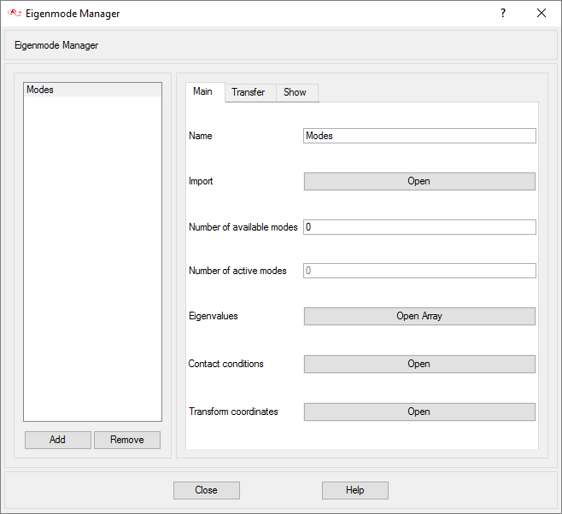The height and width of the screenshot is (514, 562).
Task: Click the Close button at the bottom
Action: pos(206,490)
